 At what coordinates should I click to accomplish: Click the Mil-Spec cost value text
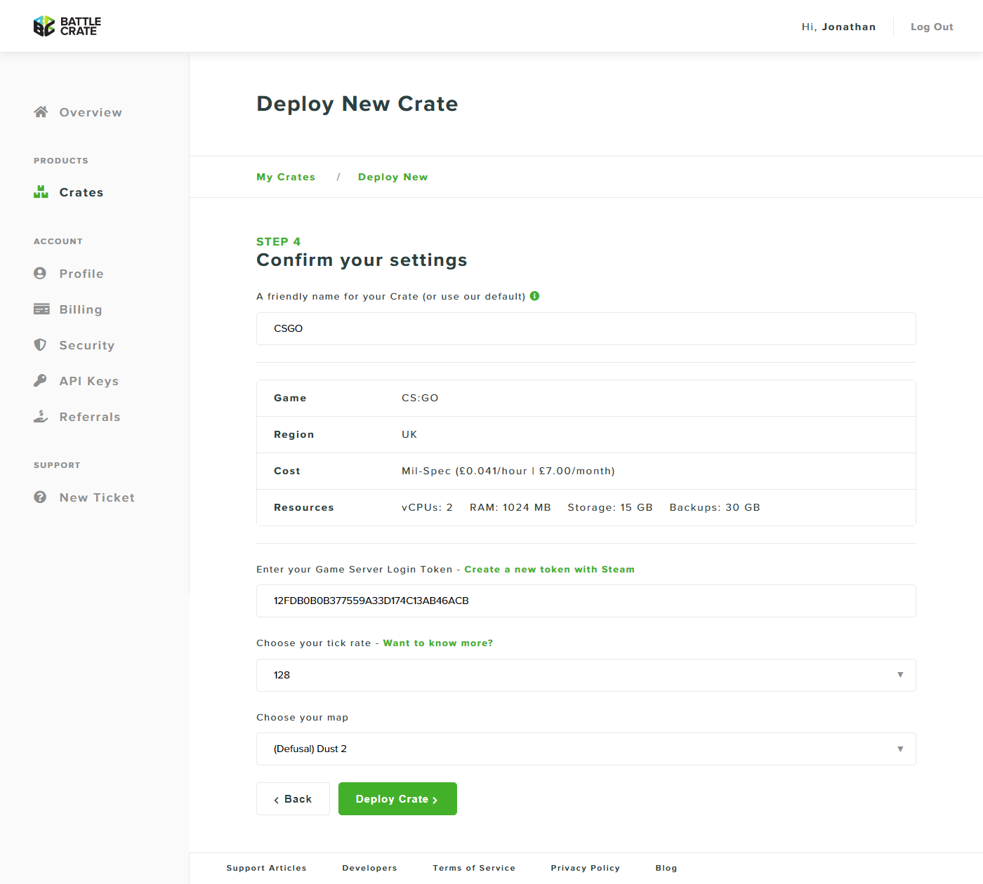coord(508,471)
